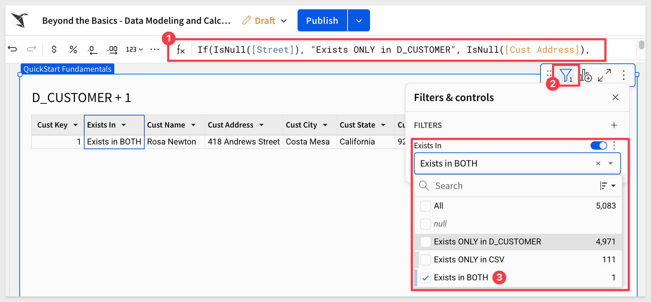651x302 pixels.
Task: Open the table filter funnel icon
Action: click(x=566, y=75)
